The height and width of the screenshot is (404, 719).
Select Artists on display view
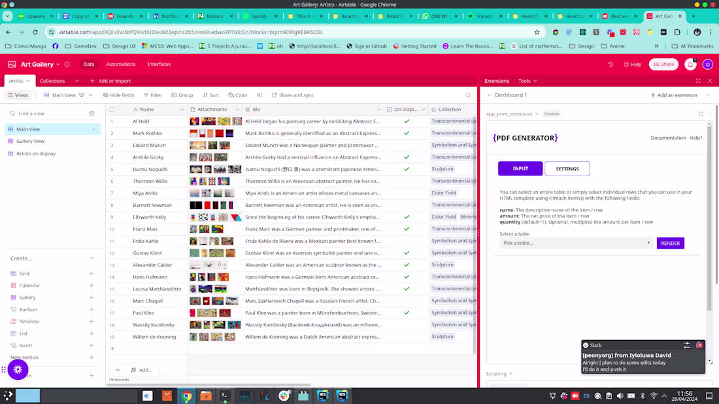(36, 153)
